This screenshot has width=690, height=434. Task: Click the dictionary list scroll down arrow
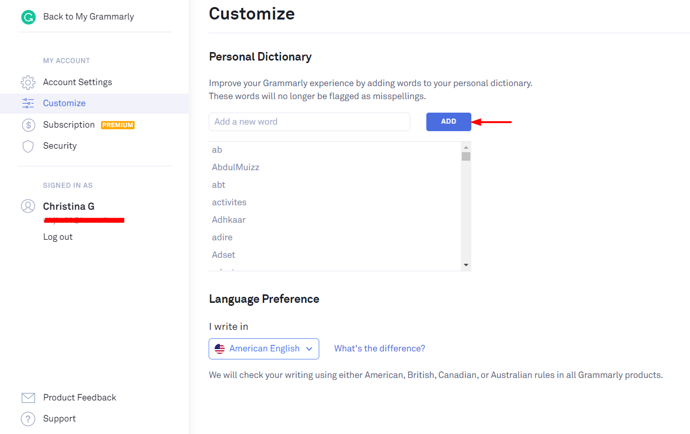[x=466, y=265]
